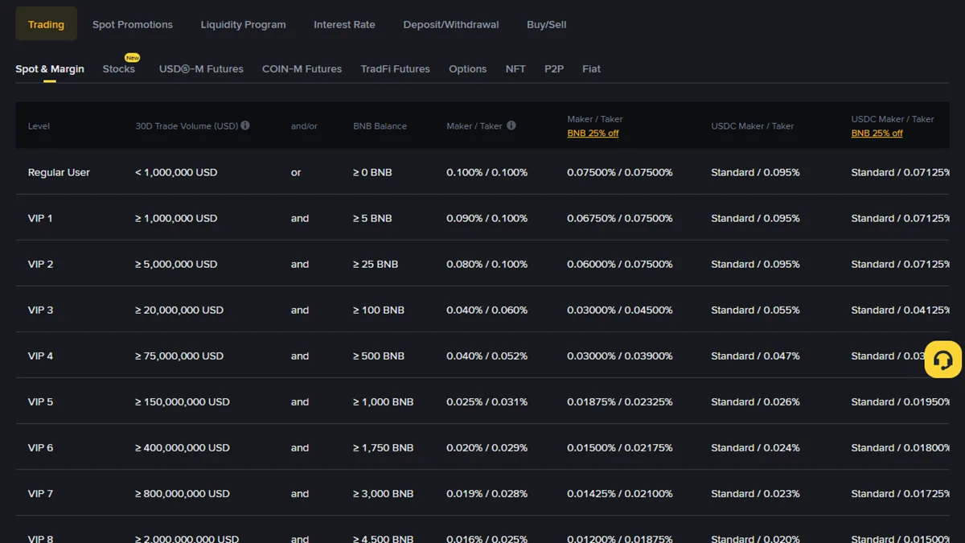
Task: Select the Spot & Margin sub-tab
Action: pos(50,69)
